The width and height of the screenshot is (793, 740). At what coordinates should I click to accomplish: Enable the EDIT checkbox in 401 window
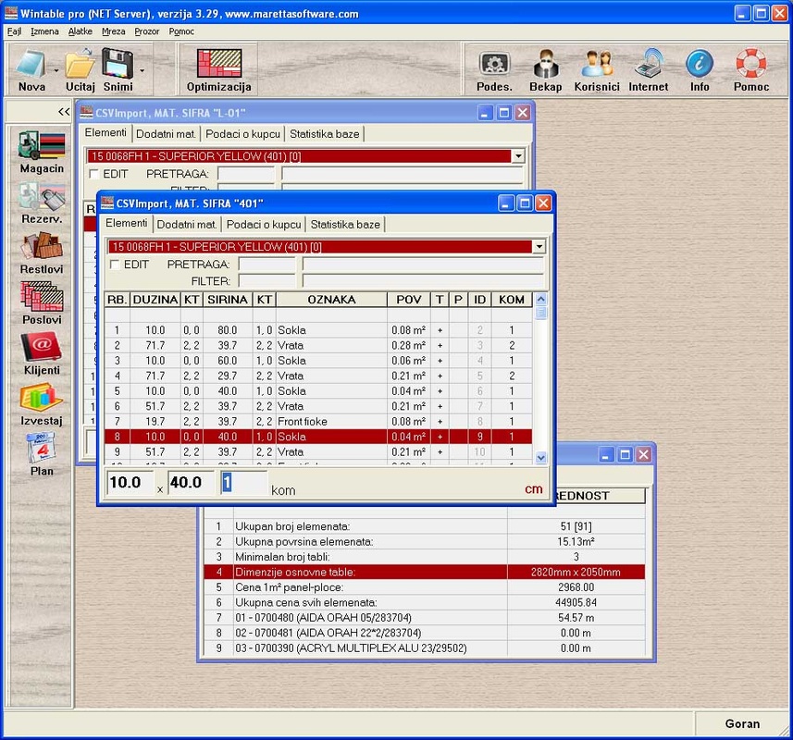115,265
